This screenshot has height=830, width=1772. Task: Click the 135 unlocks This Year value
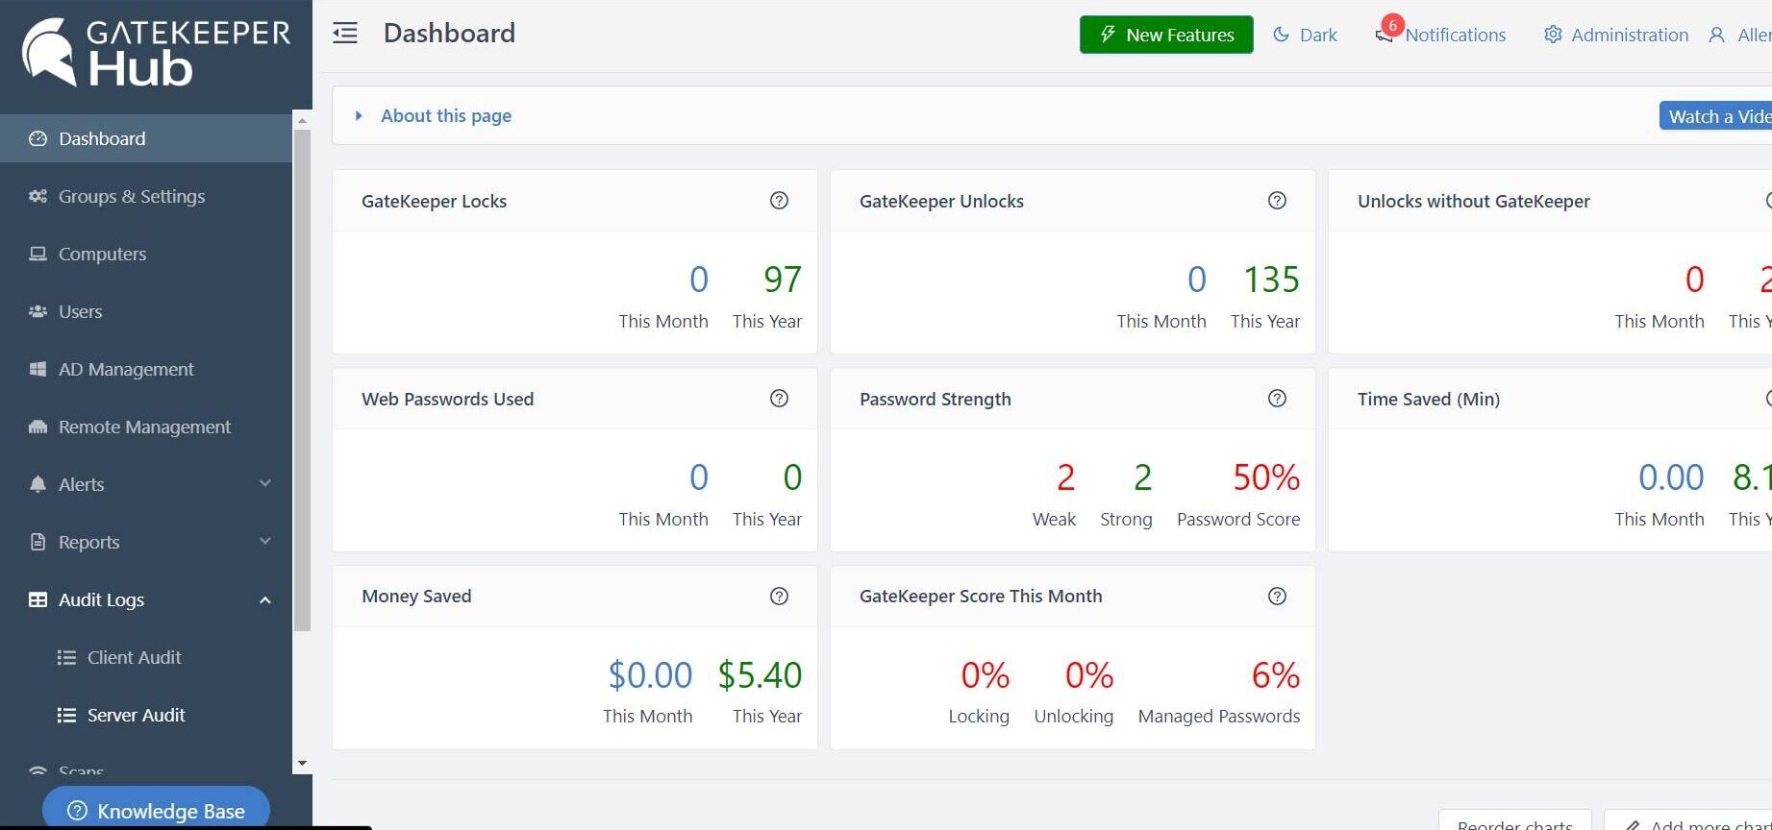[1271, 280]
